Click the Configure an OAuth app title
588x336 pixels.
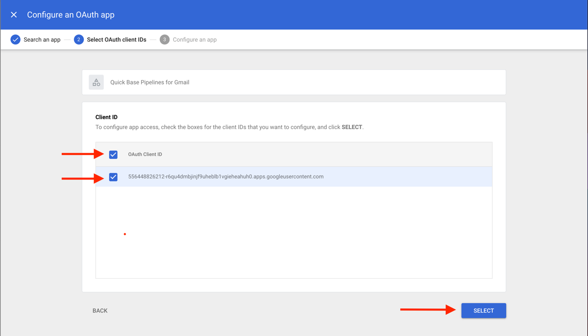[71, 15]
